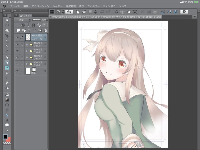Open the 通常 blend mode dropdown

[23, 20]
